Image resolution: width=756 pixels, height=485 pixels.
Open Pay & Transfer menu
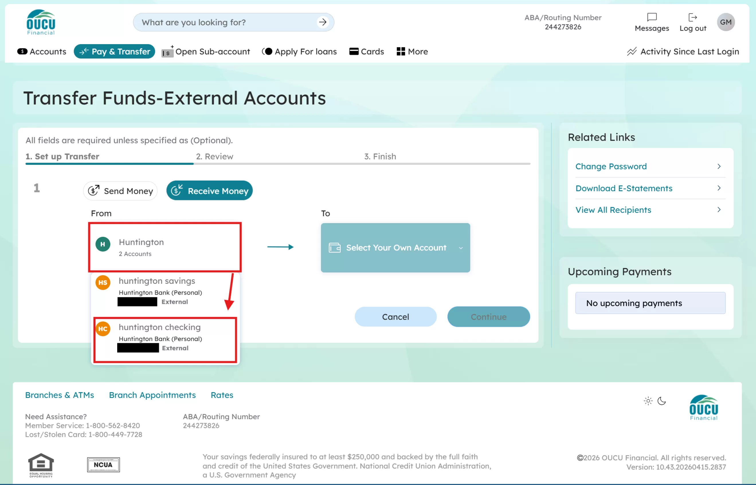pyautogui.click(x=114, y=51)
